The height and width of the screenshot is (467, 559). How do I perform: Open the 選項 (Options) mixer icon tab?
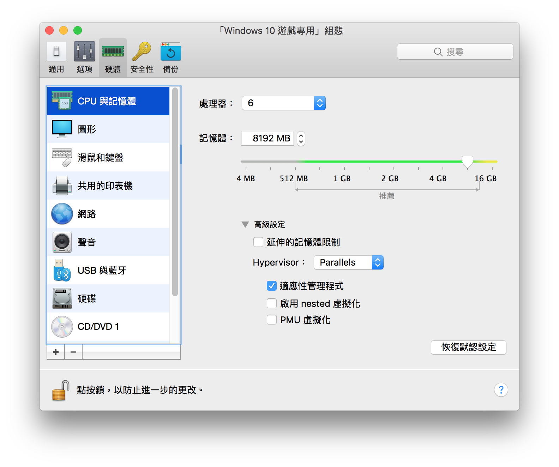click(x=85, y=57)
